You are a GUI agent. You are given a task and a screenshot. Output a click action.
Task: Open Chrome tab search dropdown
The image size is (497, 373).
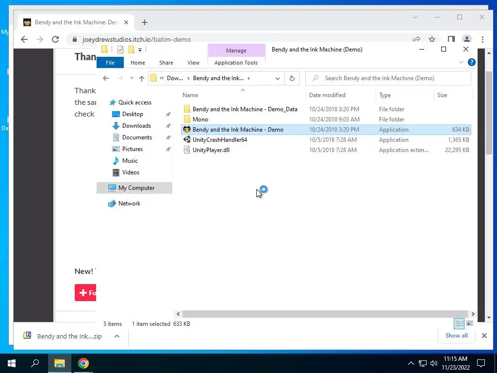(x=415, y=17)
